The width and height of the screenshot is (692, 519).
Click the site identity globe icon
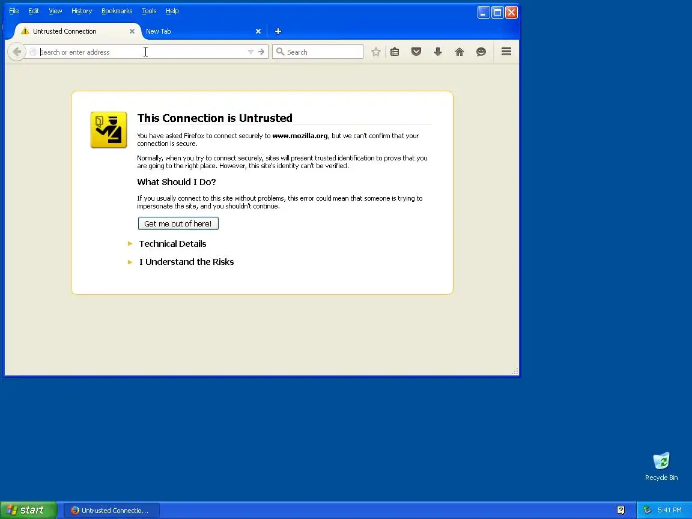[x=32, y=52]
